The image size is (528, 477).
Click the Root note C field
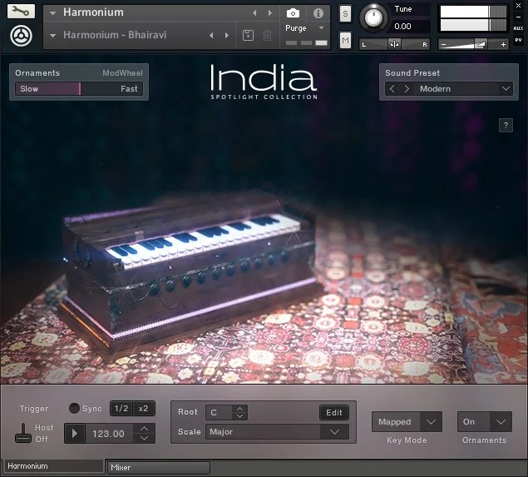click(x=219, y=413)
